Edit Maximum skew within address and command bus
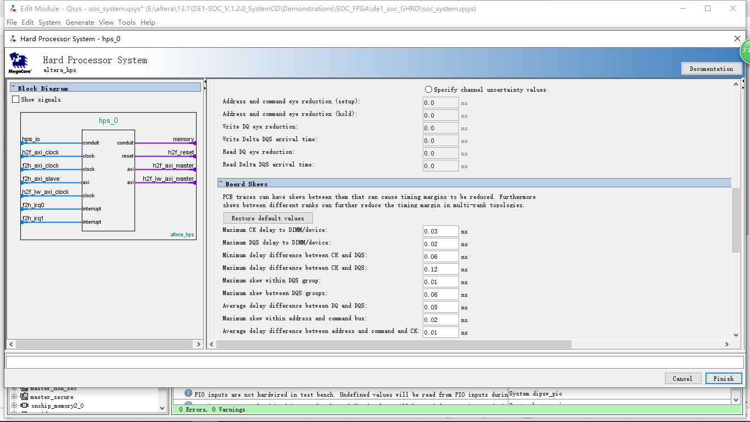This screenshot has width=750, height=422. 440,320
